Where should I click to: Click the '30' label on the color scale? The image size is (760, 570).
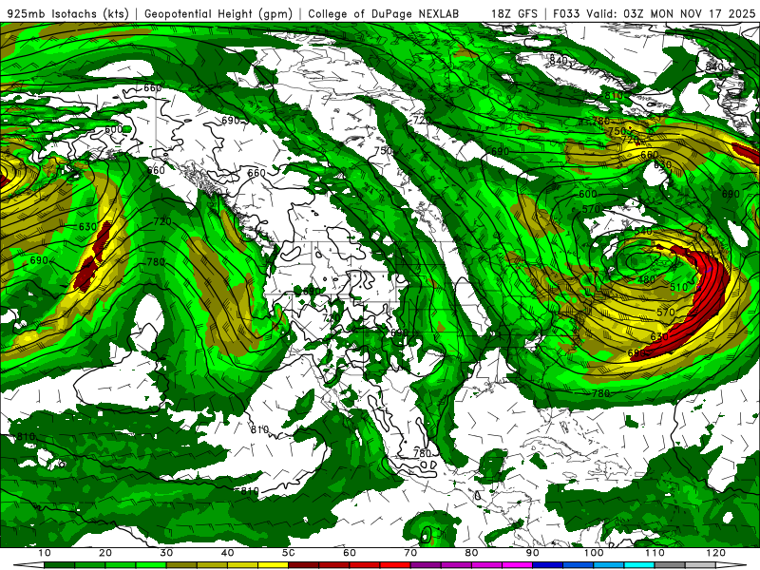[166, 553]
